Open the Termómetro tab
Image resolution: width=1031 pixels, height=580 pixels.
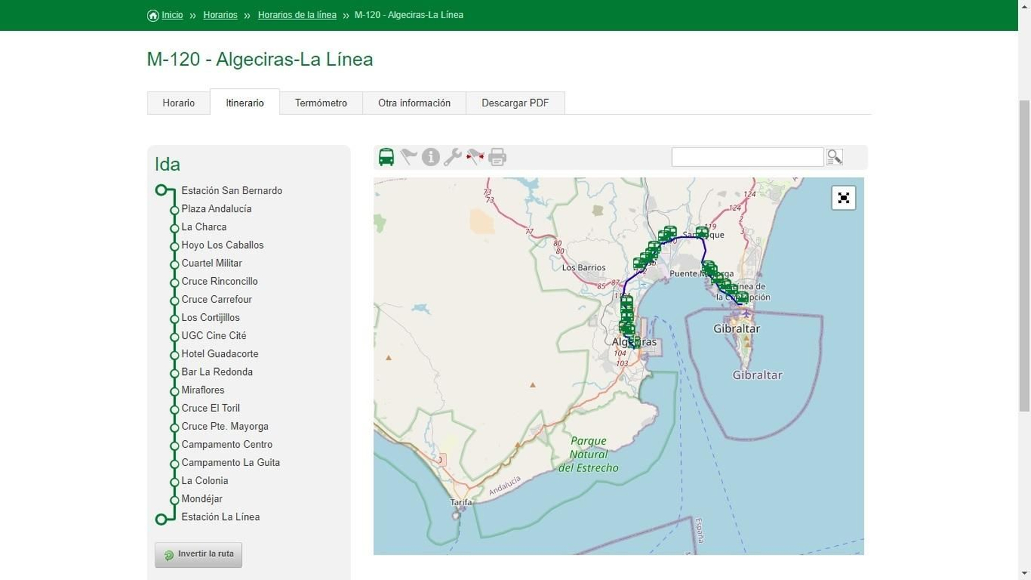(321, 102)
